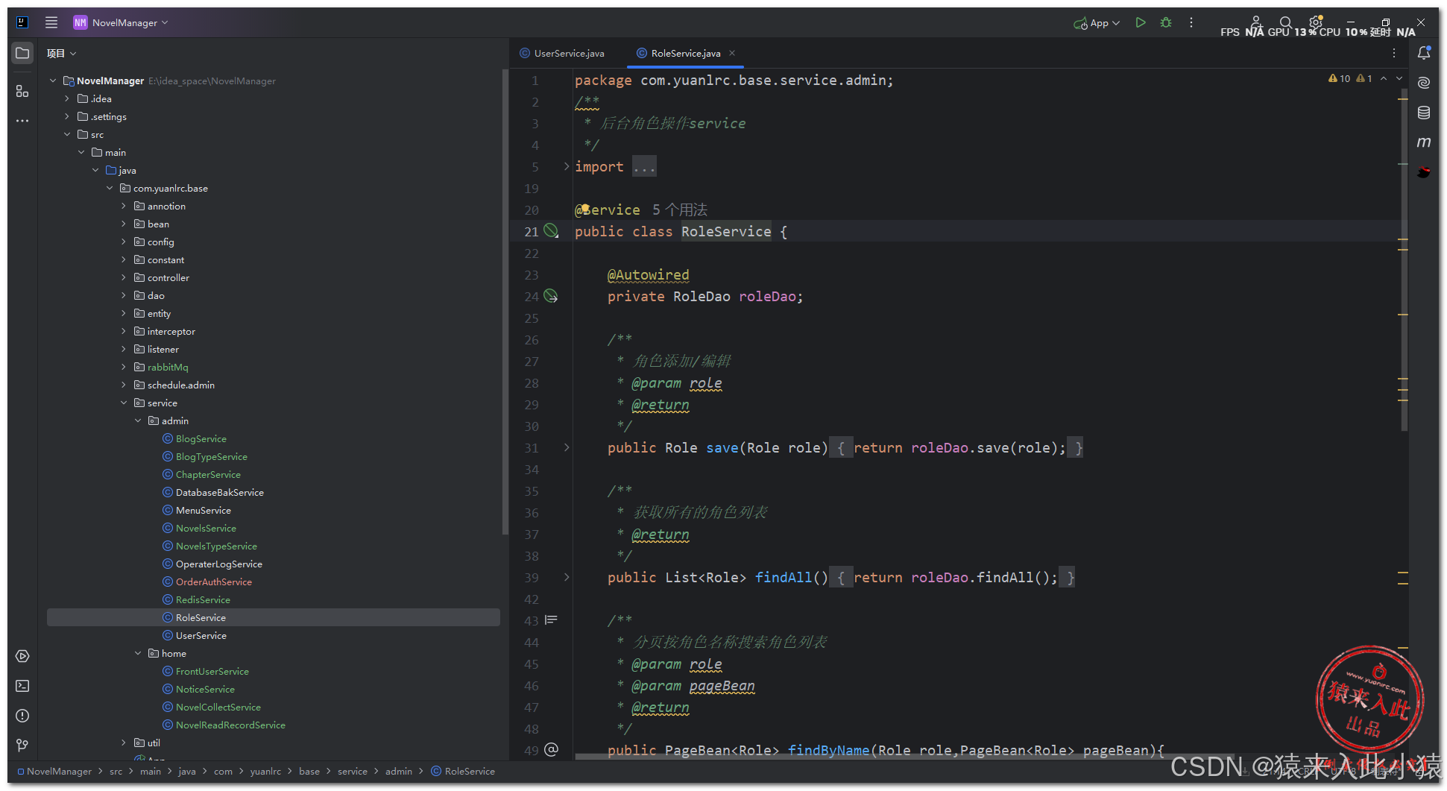Viewport: 1447px width, 791px height.
Task: Click the project tree scrollbar
Action: pyautogui.click(x=505, y=302)
